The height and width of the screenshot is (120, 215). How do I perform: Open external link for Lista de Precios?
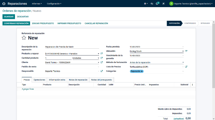tap(186, 67)
